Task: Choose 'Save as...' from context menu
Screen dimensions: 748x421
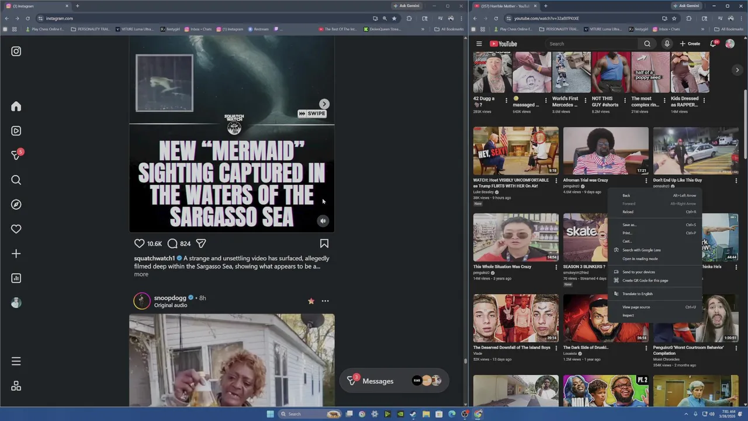Action: click(x=654, y=225)
